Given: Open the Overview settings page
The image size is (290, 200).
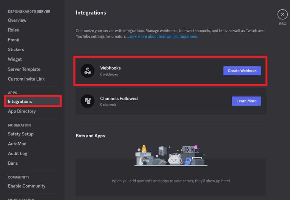Looking at the screenshot, I should click(17, 20).
